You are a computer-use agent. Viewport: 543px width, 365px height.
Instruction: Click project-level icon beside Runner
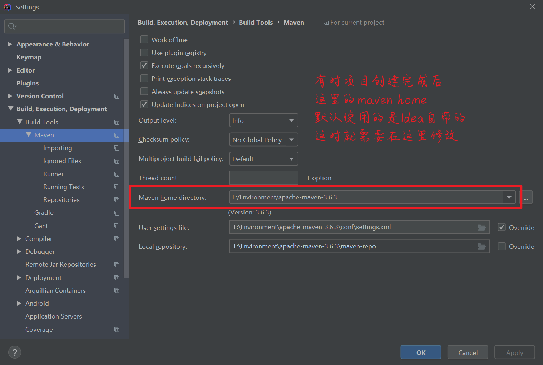pyautogui.click(x=117, y=174)
